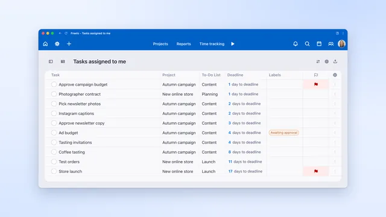Open the calendar icon in top bar

319,44
